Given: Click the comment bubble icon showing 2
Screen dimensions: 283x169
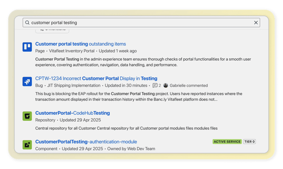Looking at the screenshot, I should [155, 86].
